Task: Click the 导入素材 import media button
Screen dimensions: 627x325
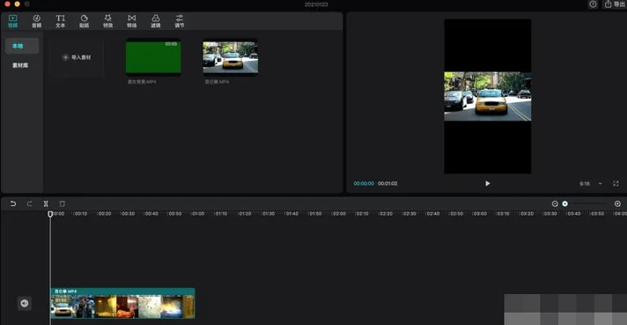Action: tap(77, 57)
